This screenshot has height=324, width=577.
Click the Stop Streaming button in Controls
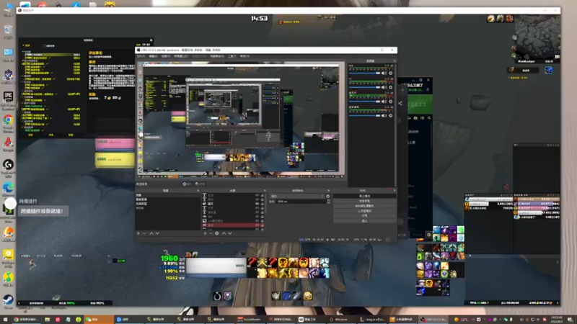(x=364, y=196)
